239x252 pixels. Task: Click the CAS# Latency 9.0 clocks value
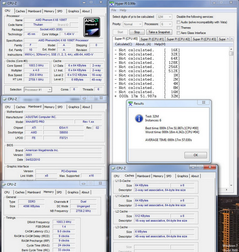64,231
